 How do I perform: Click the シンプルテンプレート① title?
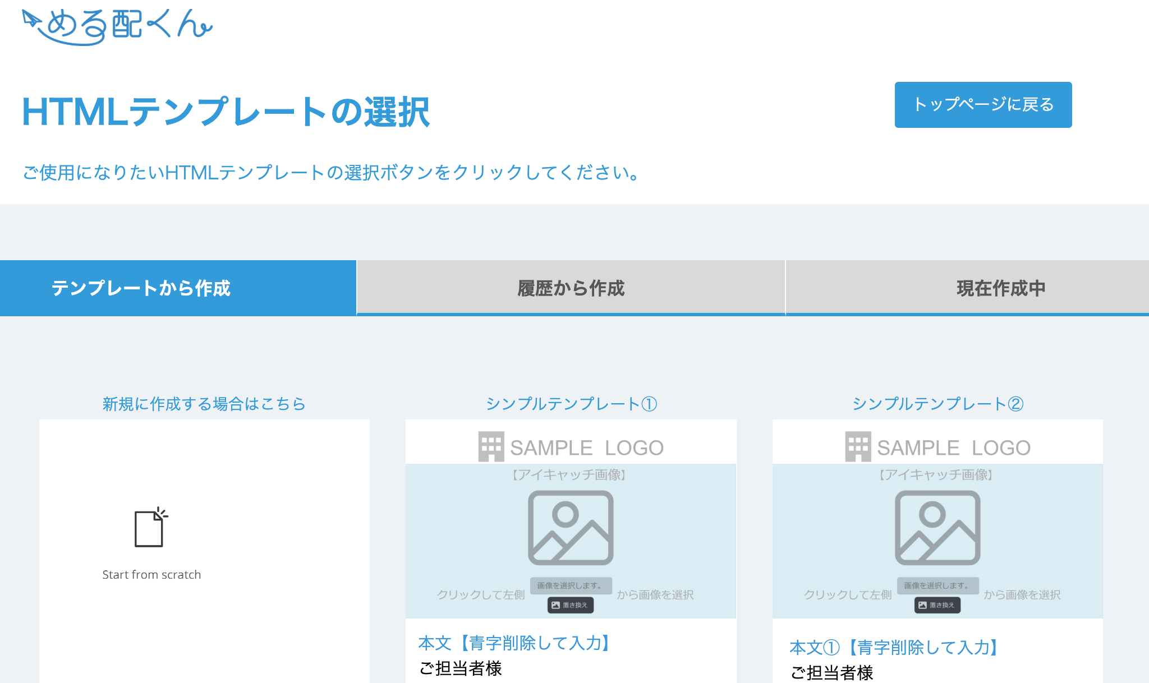pos(571,404)
